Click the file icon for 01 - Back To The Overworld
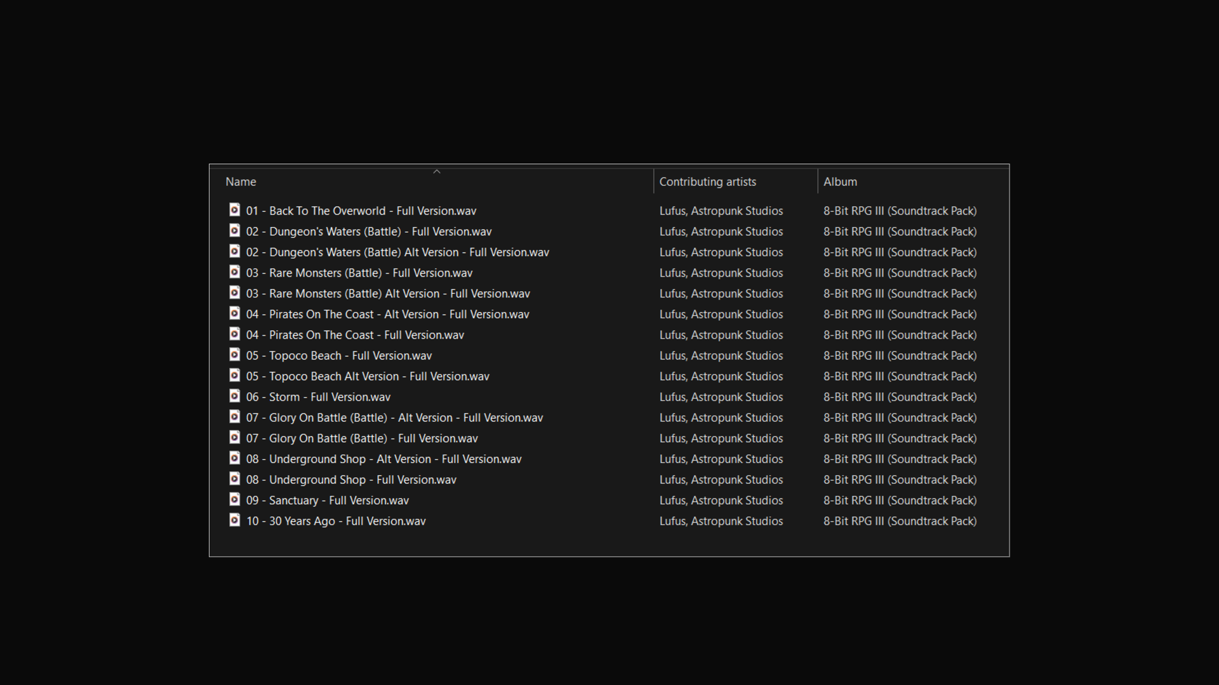Viewport: 1219px width, 685px height. pos(234,210)
